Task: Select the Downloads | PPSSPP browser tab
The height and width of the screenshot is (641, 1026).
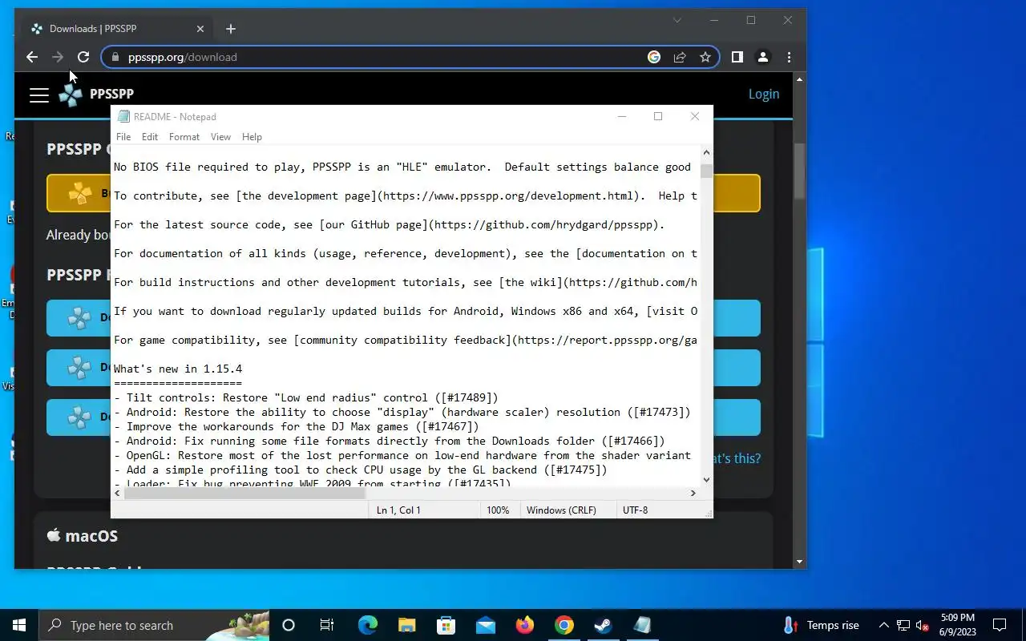Action: click(118, 29)
